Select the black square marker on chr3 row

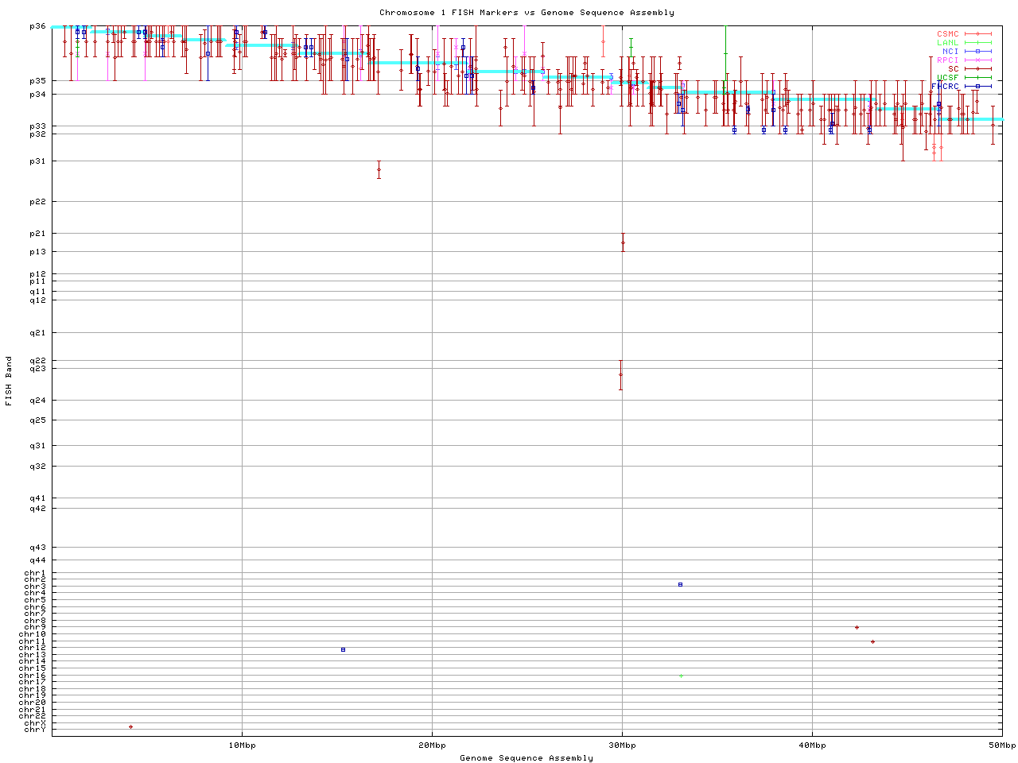(680, 584)
